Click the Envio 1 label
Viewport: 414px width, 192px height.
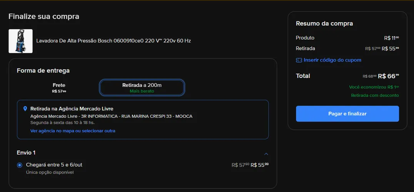click(26, 153)
